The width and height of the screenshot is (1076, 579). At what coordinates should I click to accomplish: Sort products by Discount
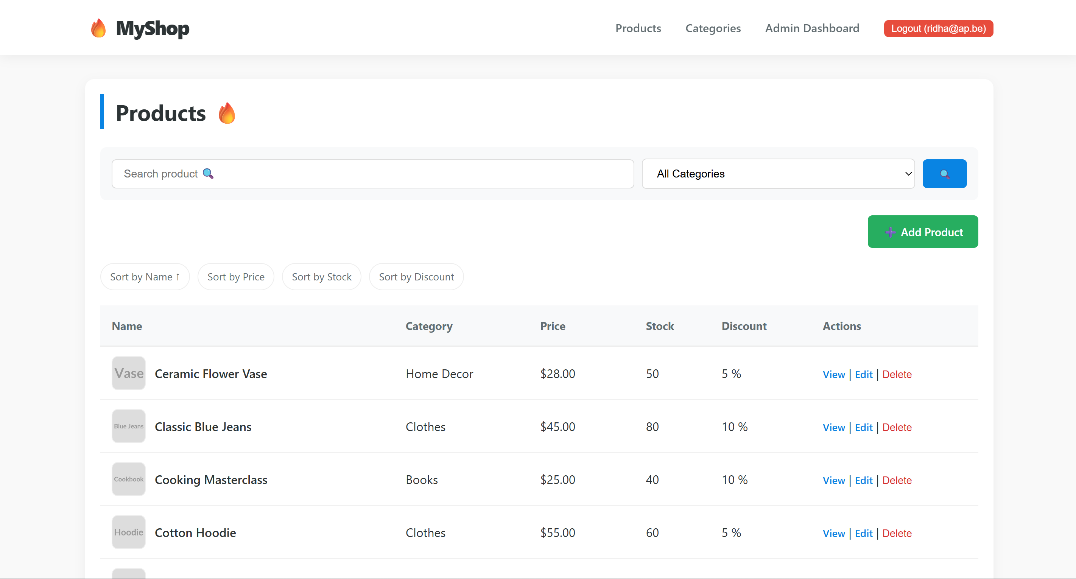tap(416, 277)
